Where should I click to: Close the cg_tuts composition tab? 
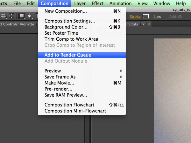point(149,24)
